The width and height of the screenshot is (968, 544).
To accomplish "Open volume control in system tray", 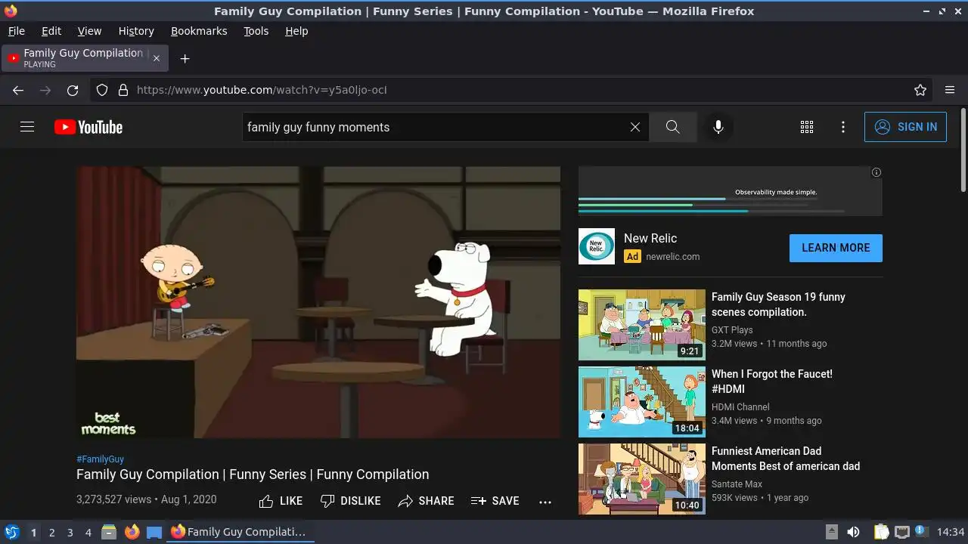I will 853,532.
